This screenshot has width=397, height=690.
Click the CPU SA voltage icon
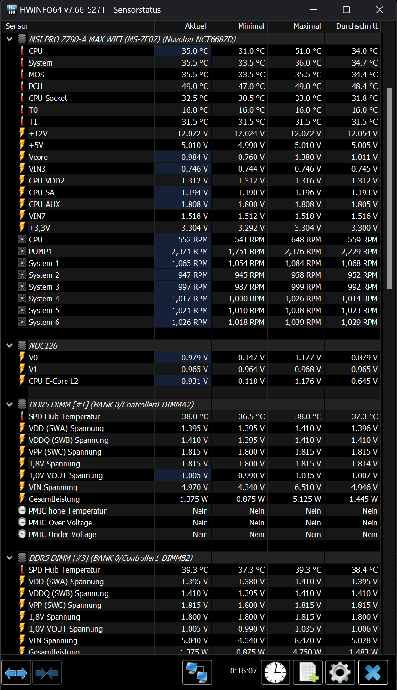point(22,192)
